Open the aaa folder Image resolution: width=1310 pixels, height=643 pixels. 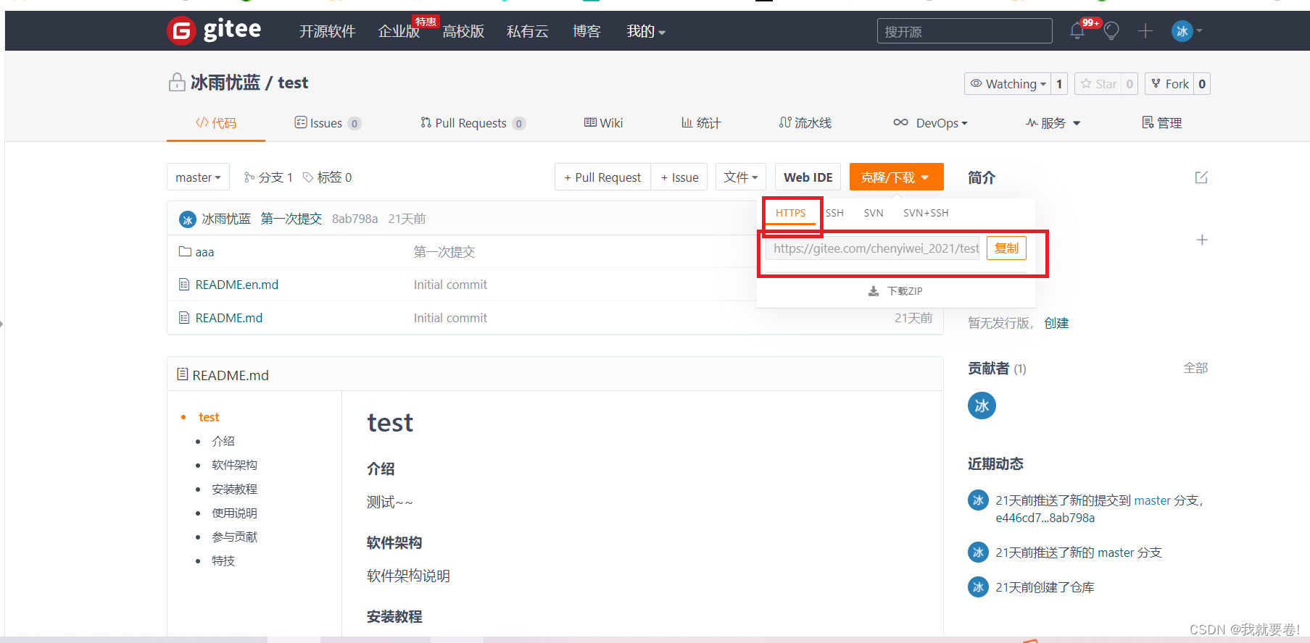[x=204, y=252]
